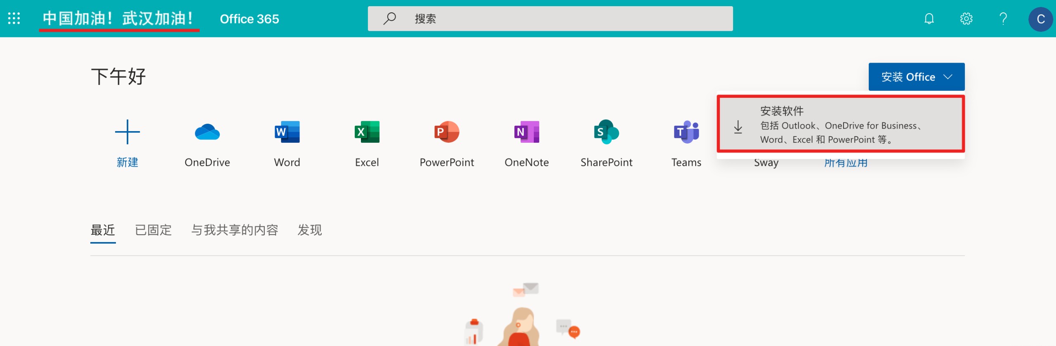Screen dimensions: 1056x346
Task: Launch Word from the app row
Action: coord(287,132)
